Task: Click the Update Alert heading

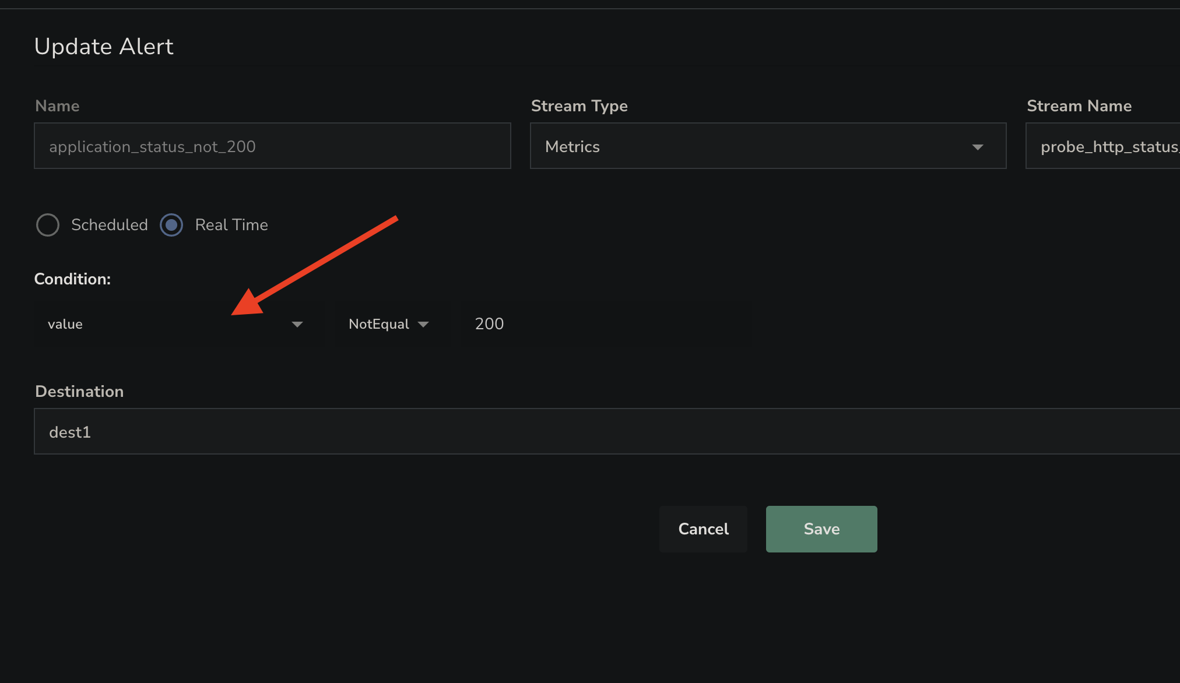Action: point(104,47)
